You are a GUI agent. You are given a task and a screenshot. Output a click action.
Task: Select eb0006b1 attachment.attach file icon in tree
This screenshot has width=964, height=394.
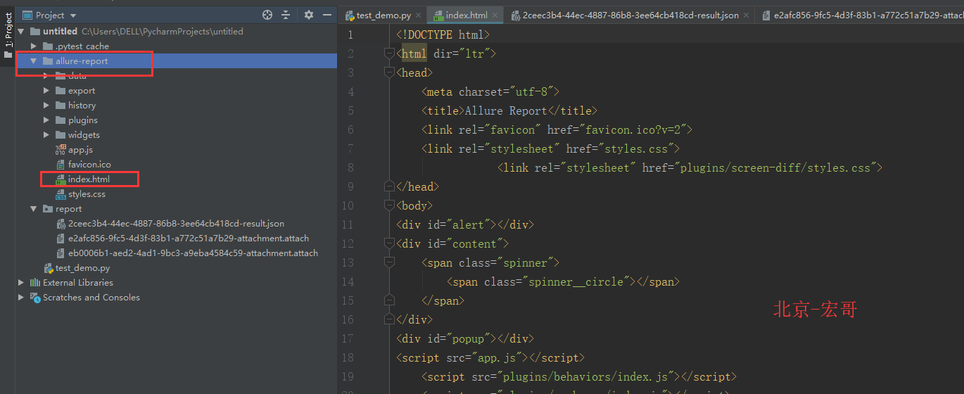(x=61, y=253)
